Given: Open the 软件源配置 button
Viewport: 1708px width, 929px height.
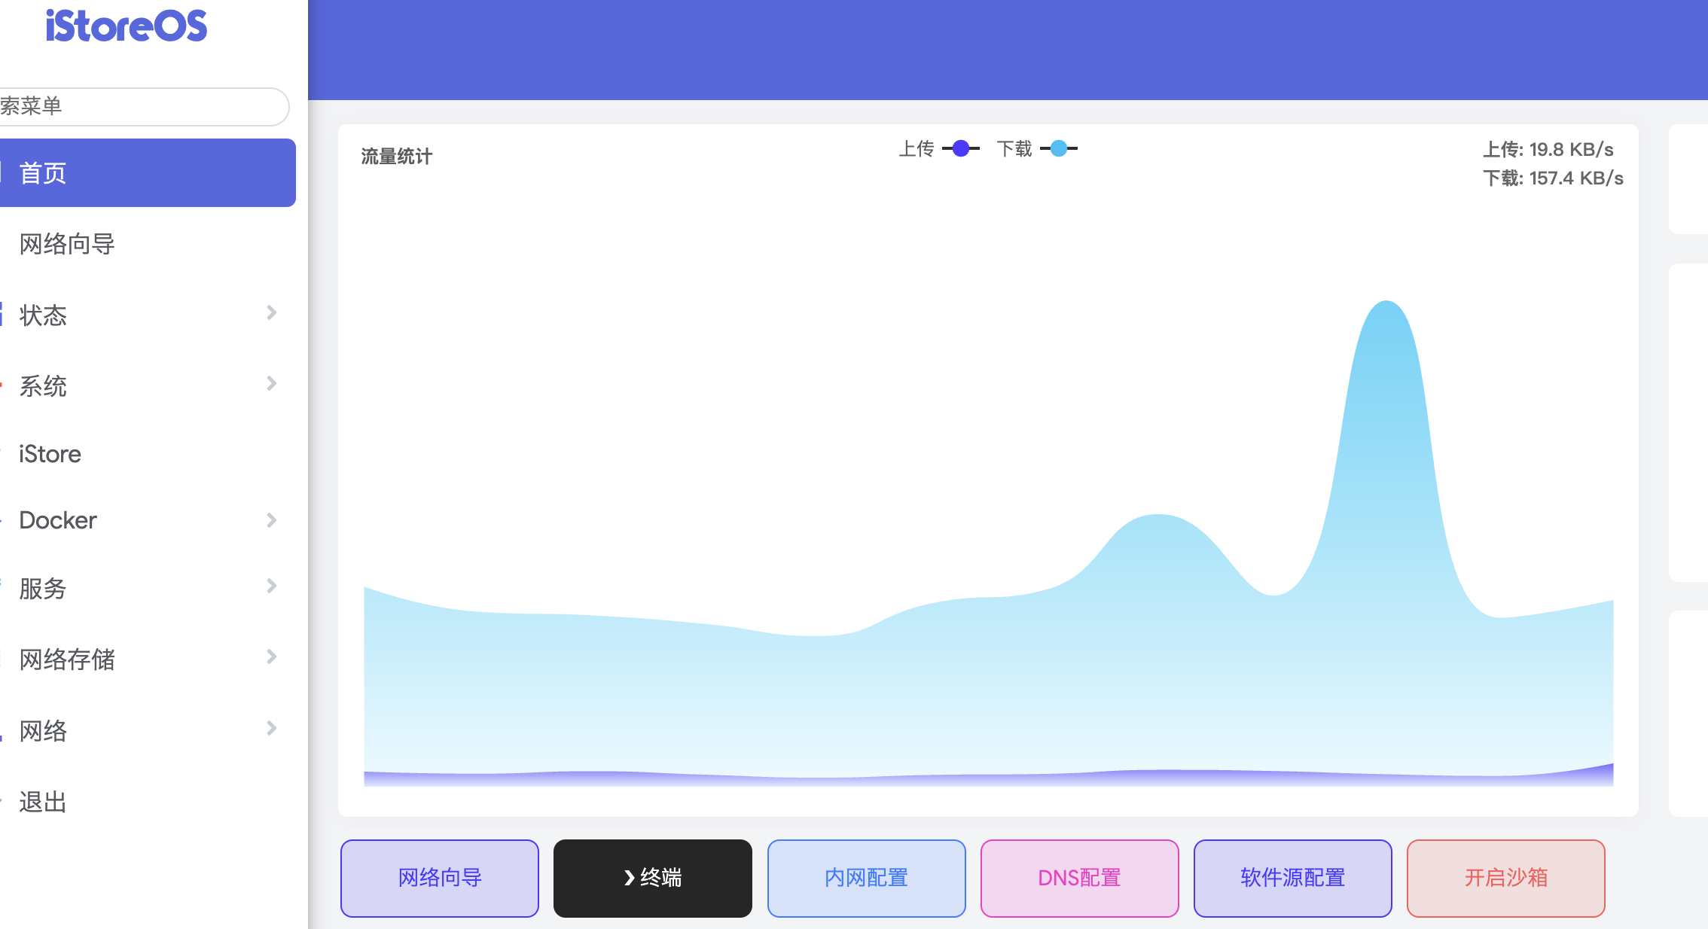Looking at the screenshot, I should [x=1292, y=878].
